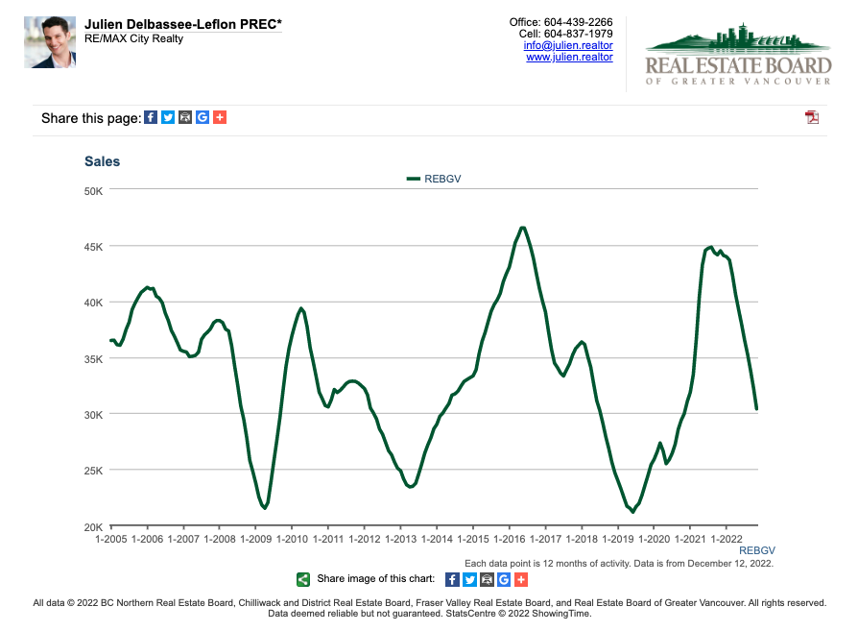
Task: Open the info@julien.realtor email link
Action: click(x=568, y=45)
